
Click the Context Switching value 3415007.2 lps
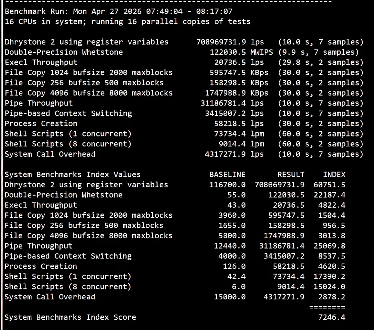234,113
